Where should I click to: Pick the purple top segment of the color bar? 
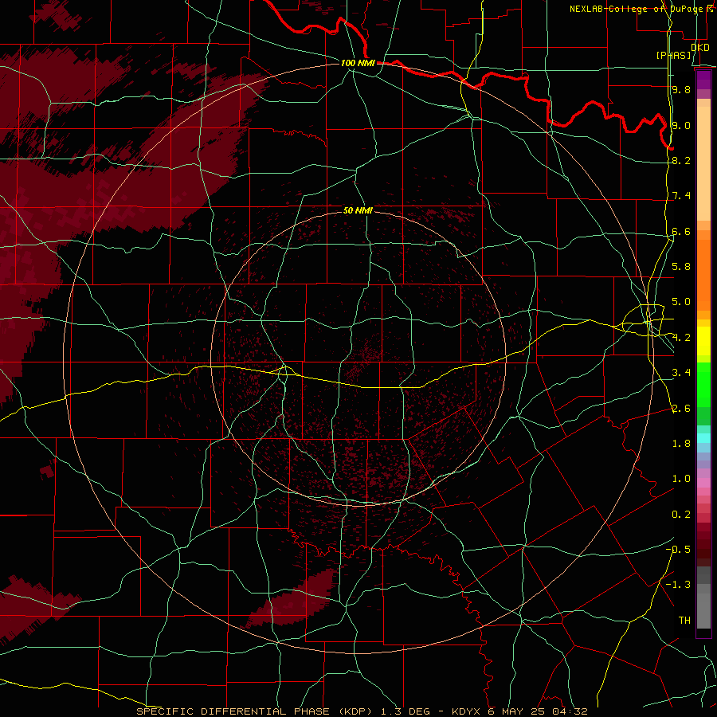point(703,80)
